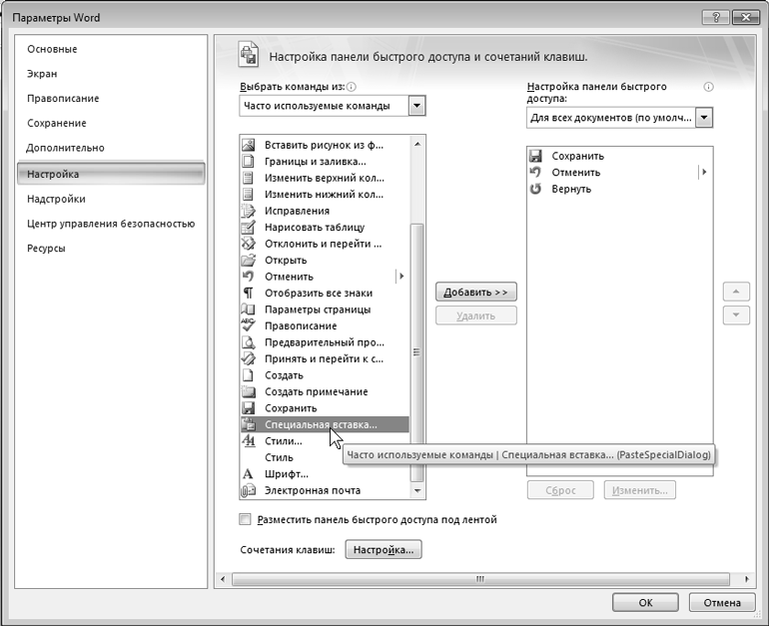Click the Spelling ABC checkmark icon
This screenshot has height=626, width=769.
[249, 325]
